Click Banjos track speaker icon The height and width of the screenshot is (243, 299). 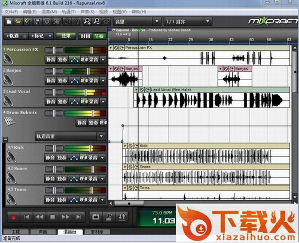click(8, 79)
